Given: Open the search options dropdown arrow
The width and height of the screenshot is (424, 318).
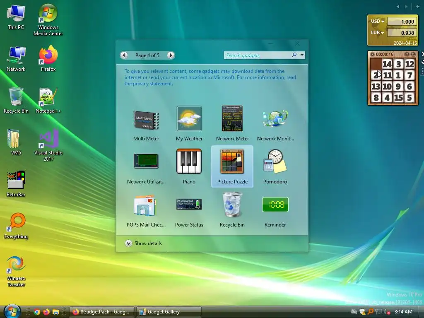Looking at the screenshot, I should click(x=302, y=55).
